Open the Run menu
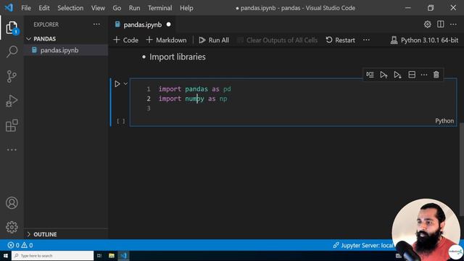The image size is (464, 261). click(x=134, y=8)
